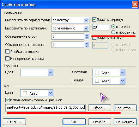
Task: Check 'Не переносить слова' checkbox
Action: pos(7,59)
